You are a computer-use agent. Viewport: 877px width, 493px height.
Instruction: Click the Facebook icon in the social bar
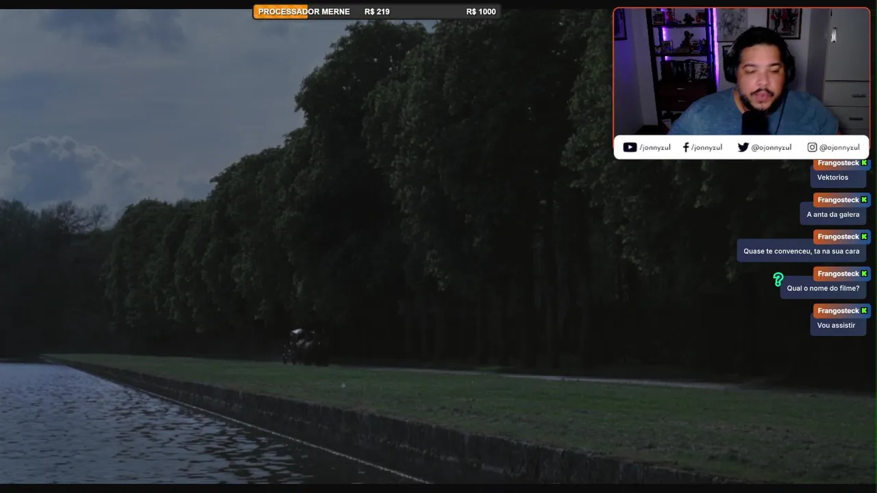pyautogui.click(x=686, y=147)
